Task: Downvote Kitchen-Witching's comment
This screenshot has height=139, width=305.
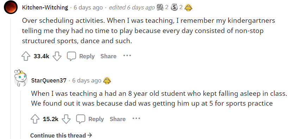Action: [x=57, y=56]
